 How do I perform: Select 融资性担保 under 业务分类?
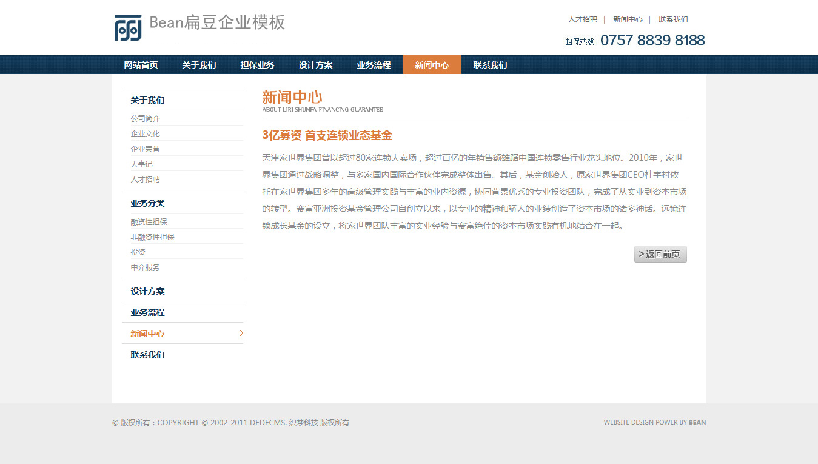point(149,222)
